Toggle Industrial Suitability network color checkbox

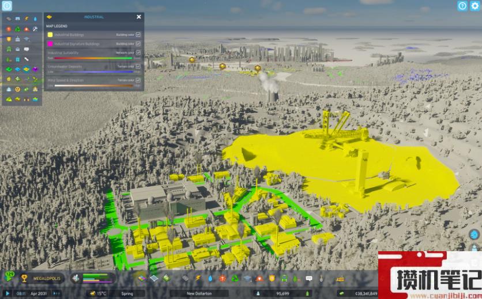pos(138,53)
